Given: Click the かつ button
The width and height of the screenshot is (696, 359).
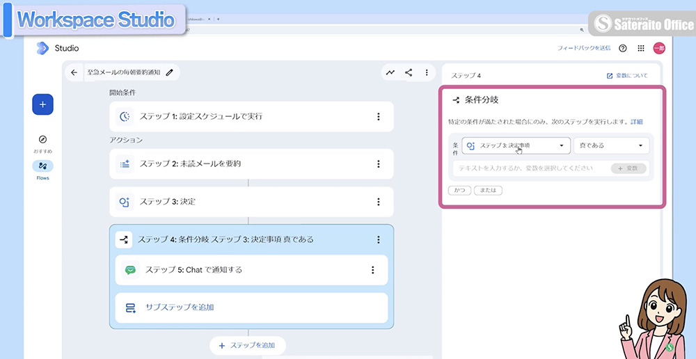Looking at the screenshot, I should pos(459,191).
